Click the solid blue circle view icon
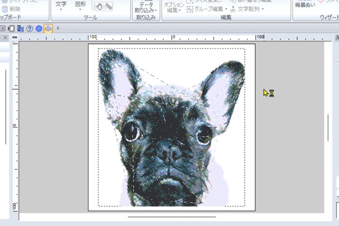This screenshot has height=226, width=339. 39,29
